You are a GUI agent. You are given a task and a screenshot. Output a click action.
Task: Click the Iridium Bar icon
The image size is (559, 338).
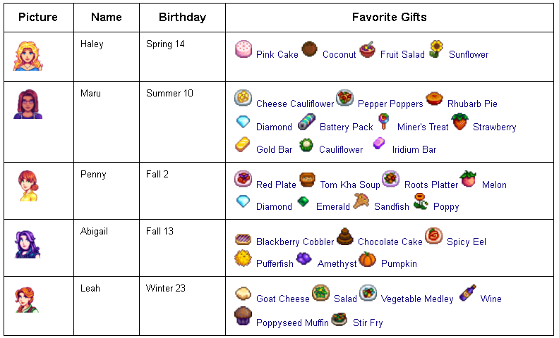click(379, 144)
